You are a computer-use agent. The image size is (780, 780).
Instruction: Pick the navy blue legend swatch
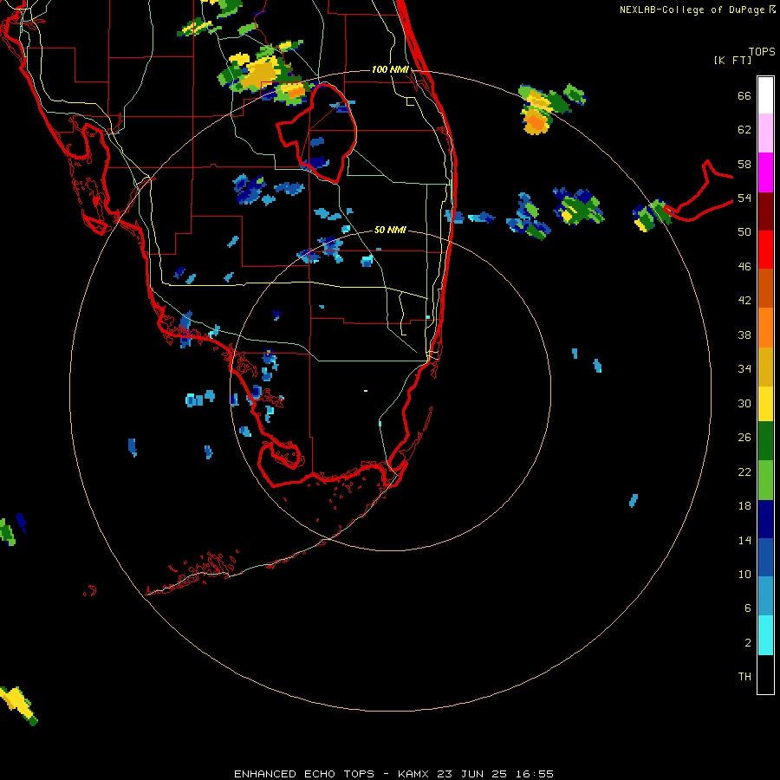pyautogui.click(x=765, y=519)
